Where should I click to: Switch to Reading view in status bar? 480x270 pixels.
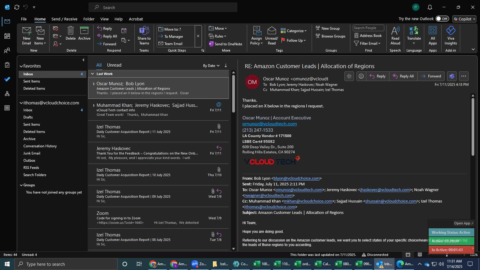pos(420,255)
